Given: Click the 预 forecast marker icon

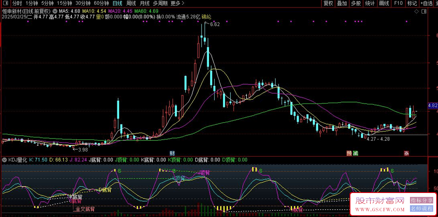Looking at the screenshot, I should click(x=349, y=153).
